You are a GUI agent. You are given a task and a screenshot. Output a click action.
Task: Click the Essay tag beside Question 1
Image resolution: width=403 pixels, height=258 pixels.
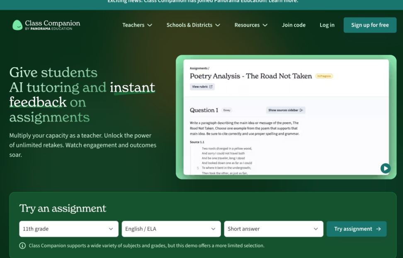coord(227,110)
